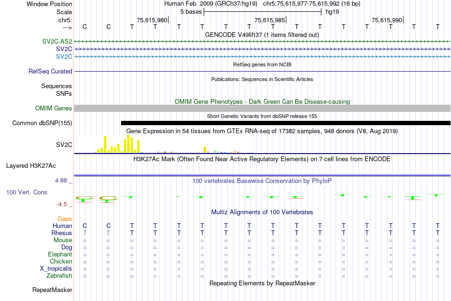
Task: Select the green SV2C-AS2 intron arrow line
Action: pos(263,42)
